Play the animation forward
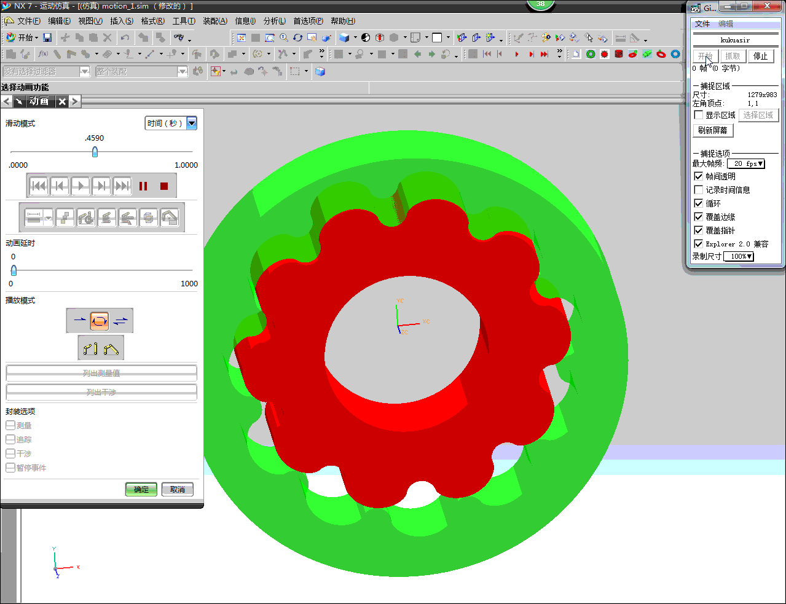Image resolution: width=786 pixels, height=604 pixels. tap(81, 186)
